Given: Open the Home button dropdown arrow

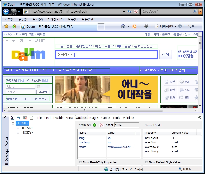Looking at the screenshot, I should (128, 26).
